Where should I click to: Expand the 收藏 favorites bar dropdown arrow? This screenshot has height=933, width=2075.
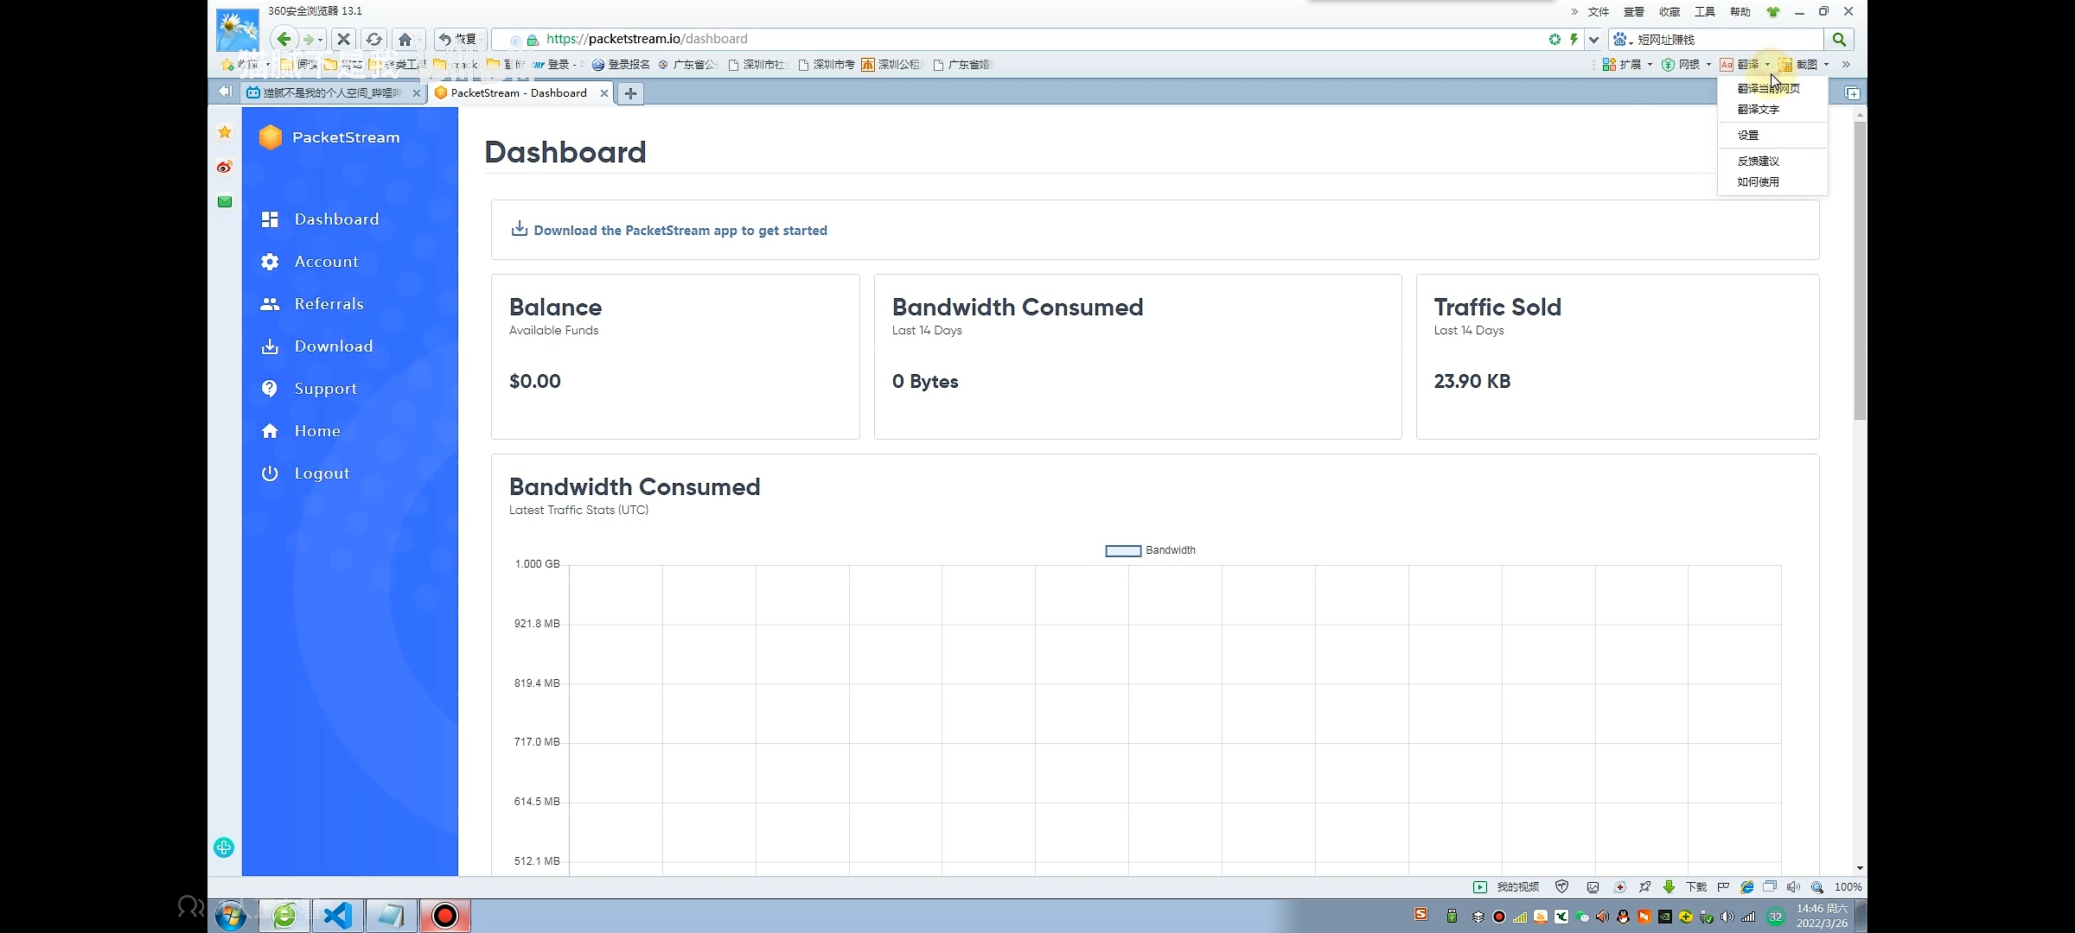click(x=268, y=65)
